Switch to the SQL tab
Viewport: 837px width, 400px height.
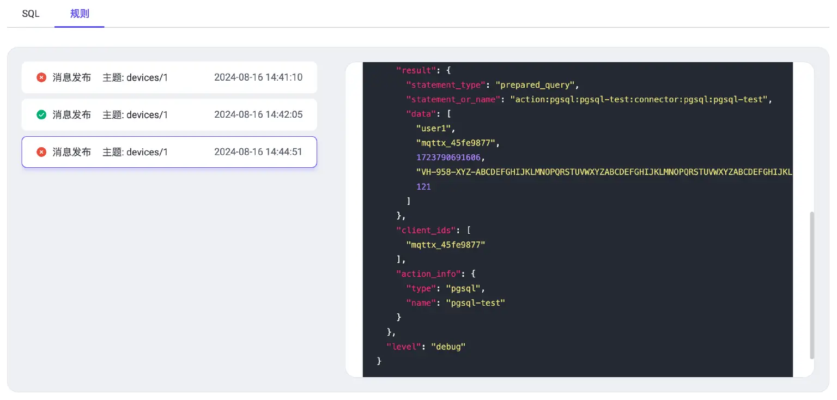(31, 14)
